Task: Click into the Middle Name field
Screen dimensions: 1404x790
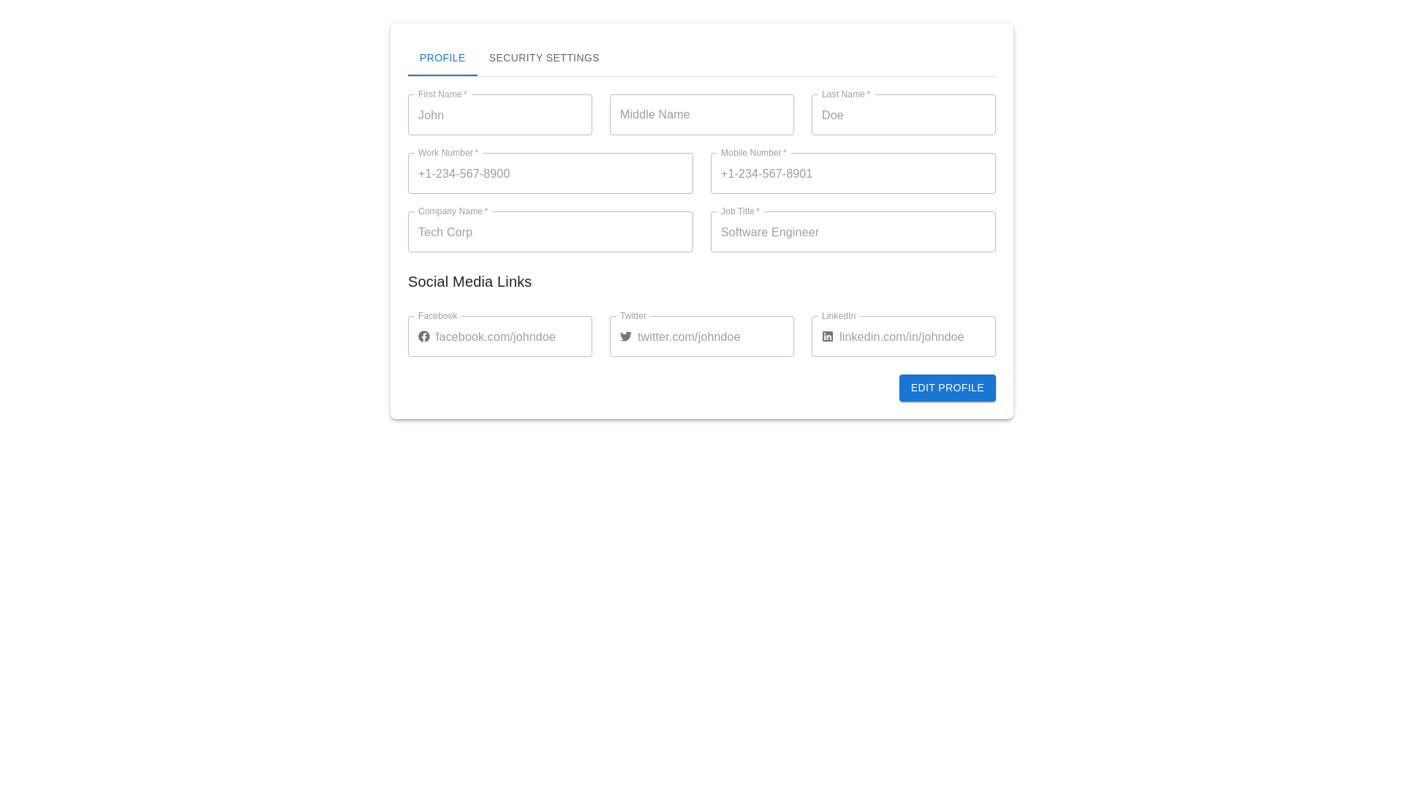Action: 702,115
